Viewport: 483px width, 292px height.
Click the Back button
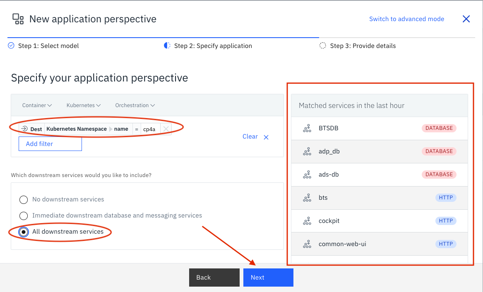[x=214, y=277]
